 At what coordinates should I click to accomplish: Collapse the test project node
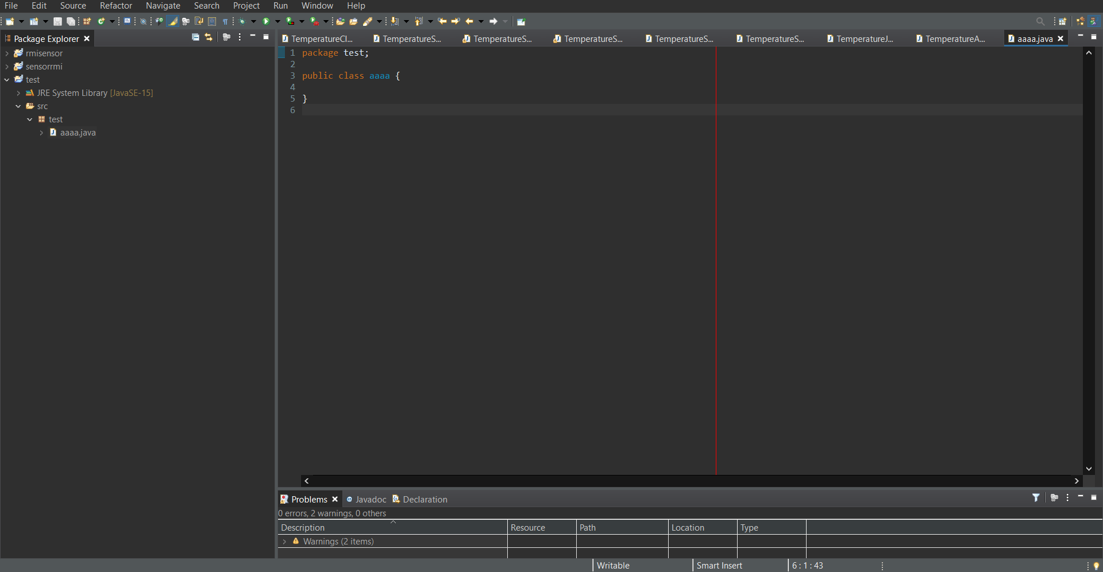[x=7, y=80]
